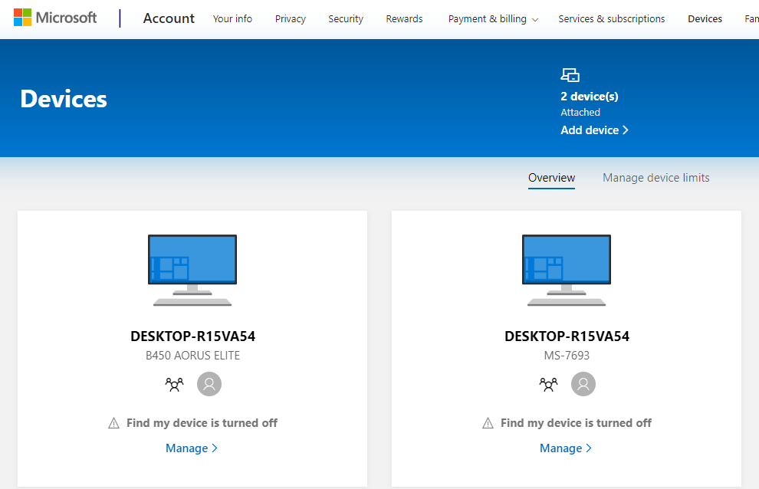Click the attached devices icon

(x=570, y=75)
